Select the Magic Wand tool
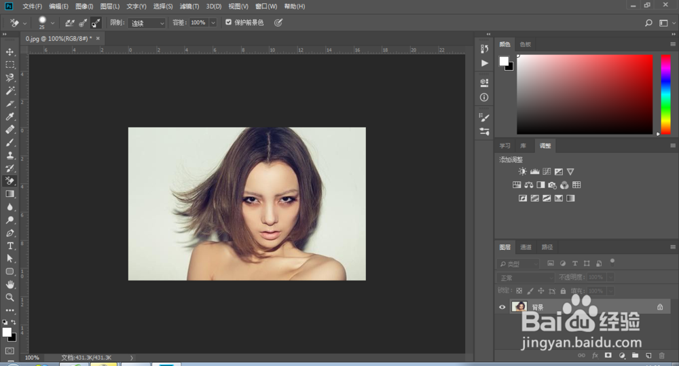The height and width of the screenshot is (366, 679). coord(10,90)
